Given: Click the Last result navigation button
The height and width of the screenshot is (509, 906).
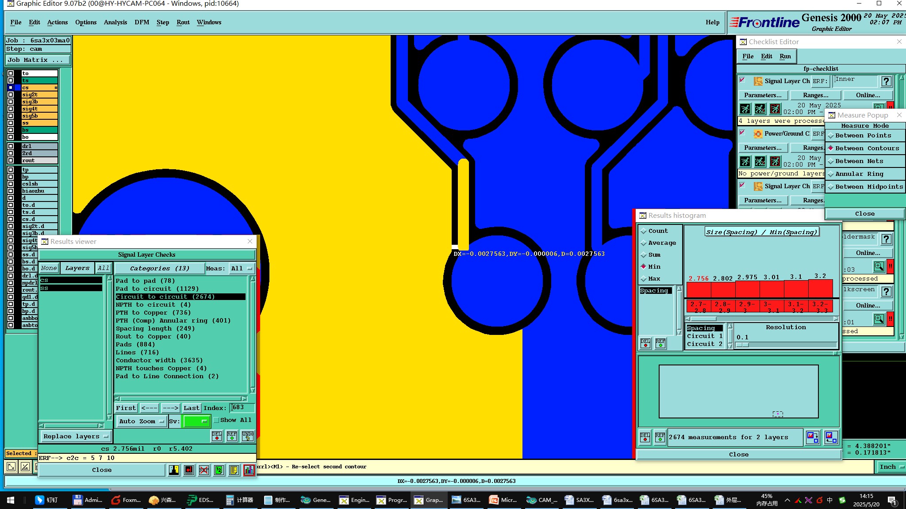Looking at the screenshot, I should pos(192,408).
